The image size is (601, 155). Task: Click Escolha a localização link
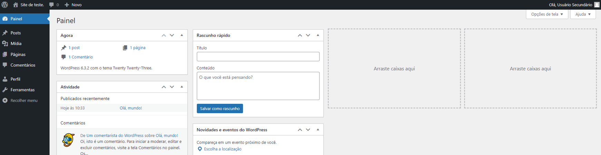pyautogui.click(x=223, y=149)
